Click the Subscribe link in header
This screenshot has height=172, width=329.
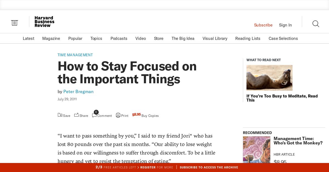pos(263,25)
